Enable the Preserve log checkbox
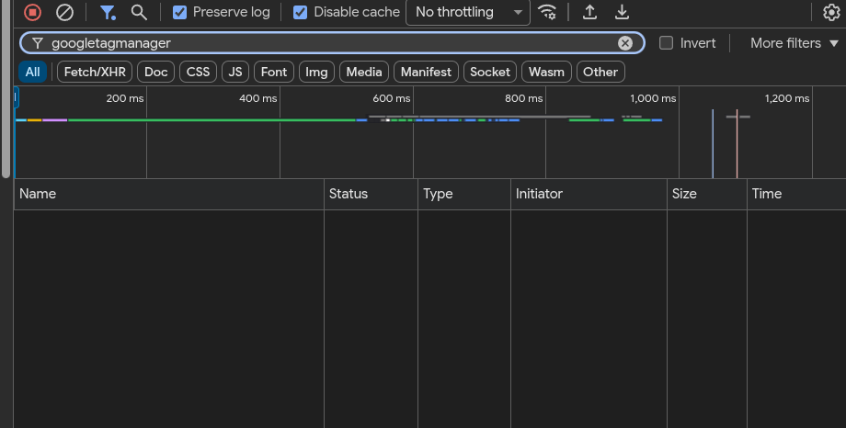Screen dimensions: 846x428 [179, 12]
